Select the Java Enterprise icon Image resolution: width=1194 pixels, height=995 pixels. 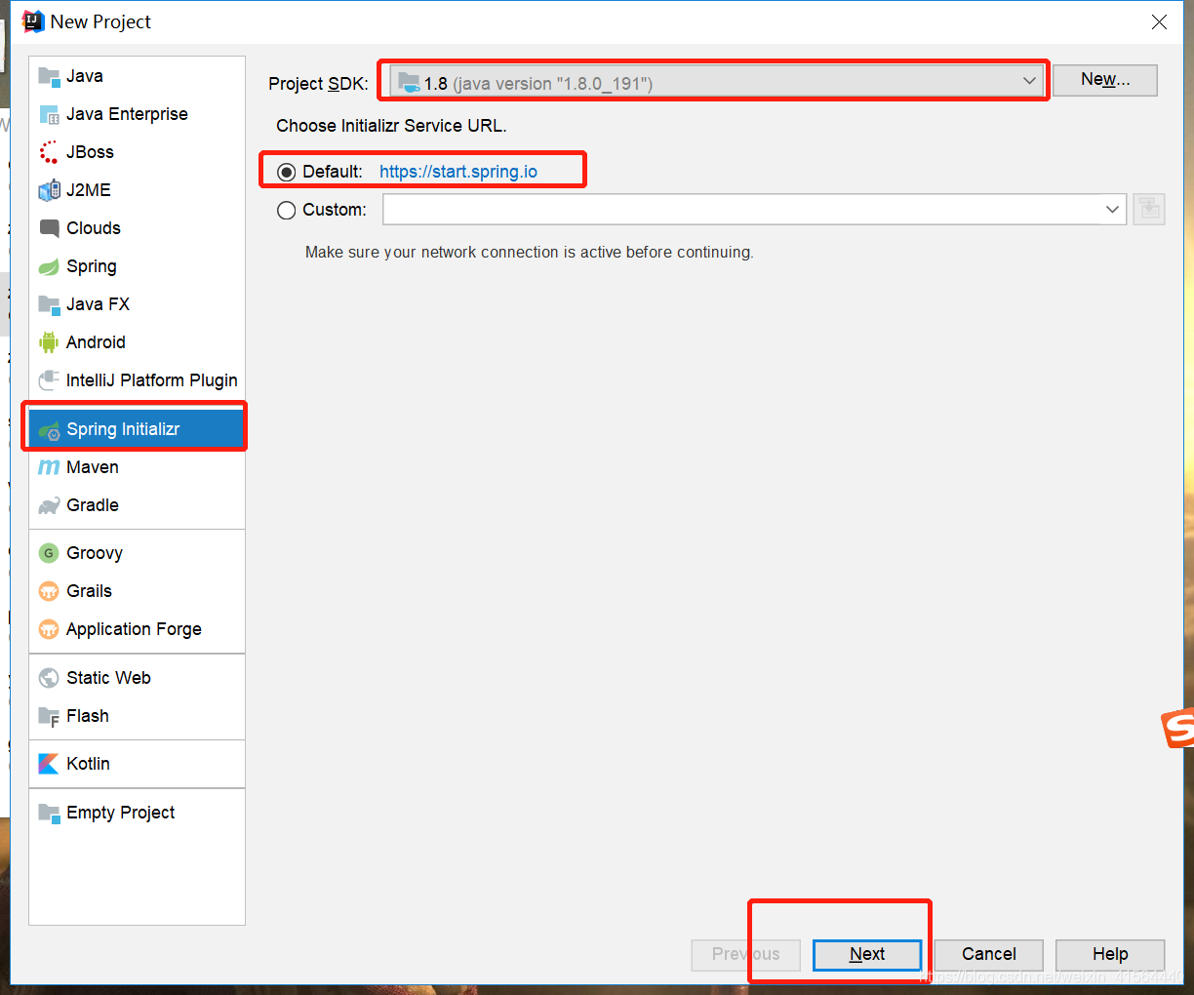point(49,114)
